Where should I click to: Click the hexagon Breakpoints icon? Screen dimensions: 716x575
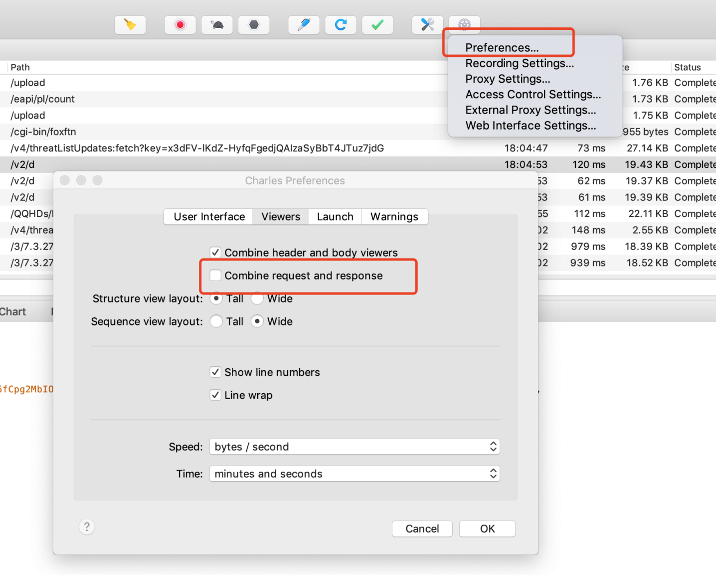(254, 25)
